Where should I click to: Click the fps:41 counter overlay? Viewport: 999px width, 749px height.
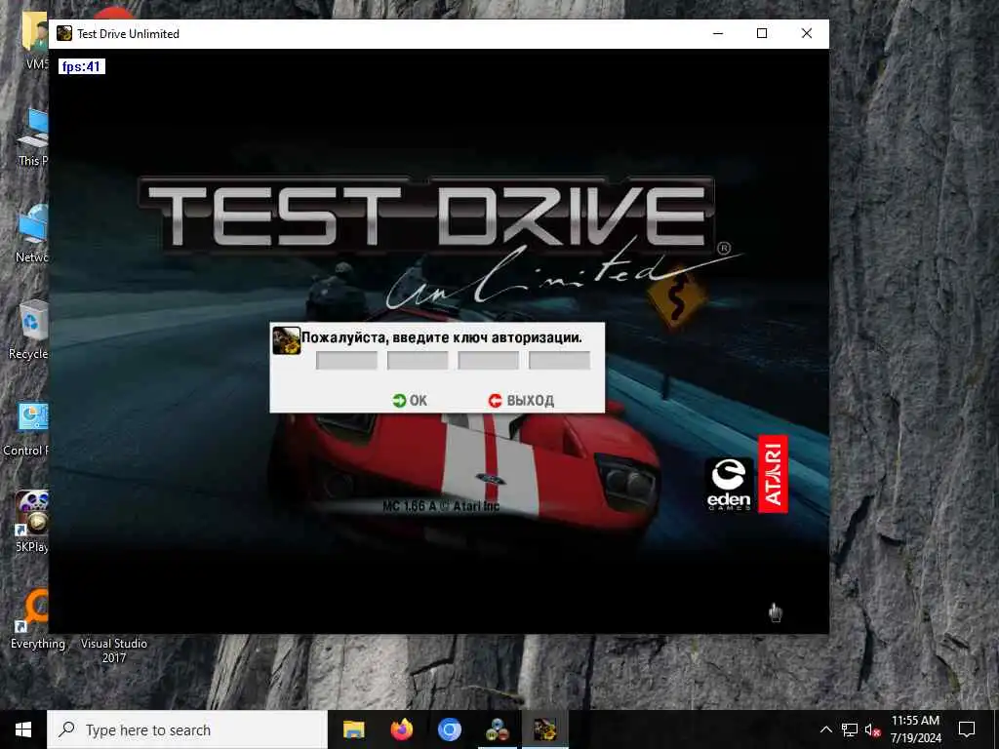click(x=82, y=66)
